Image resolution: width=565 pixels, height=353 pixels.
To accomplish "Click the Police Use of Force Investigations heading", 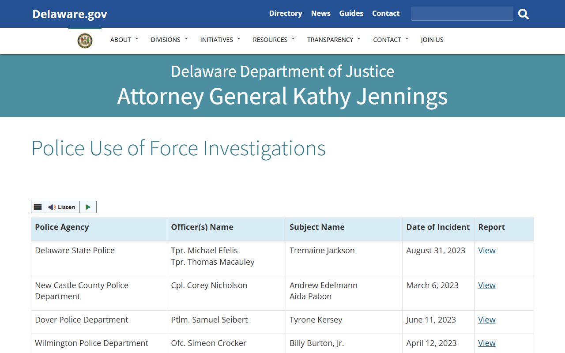I will pos(178,149).
